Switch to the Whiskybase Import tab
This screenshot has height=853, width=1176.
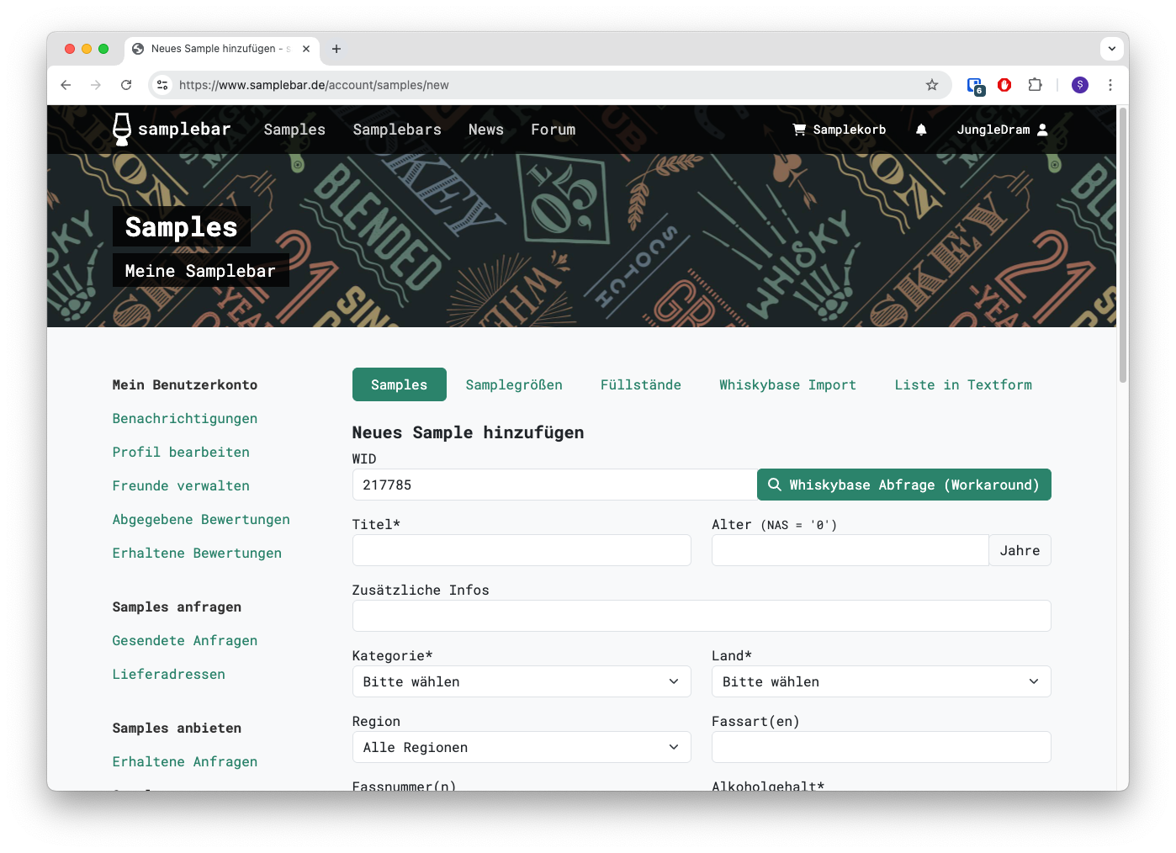787,384
